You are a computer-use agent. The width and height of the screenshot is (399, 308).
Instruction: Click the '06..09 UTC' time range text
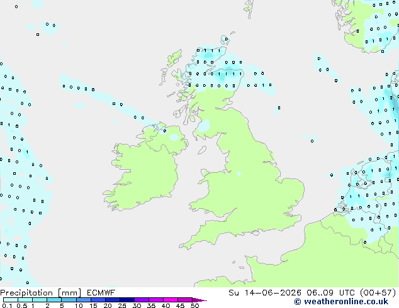pos(330,293)
